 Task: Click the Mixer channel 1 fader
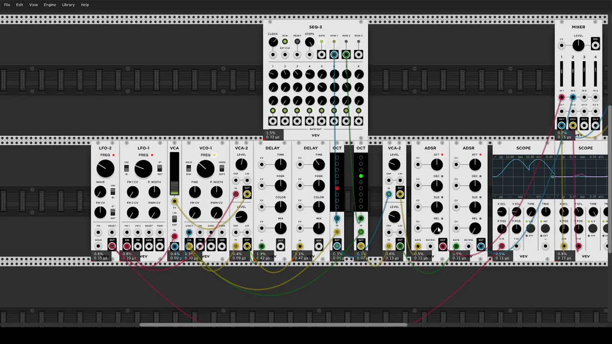(x=562, y=74)
